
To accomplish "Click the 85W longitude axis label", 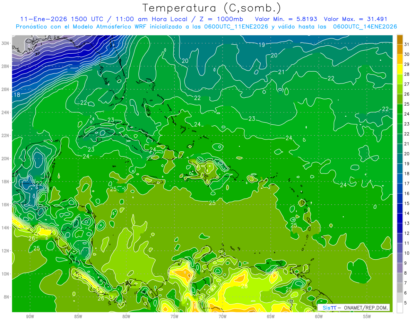I will click(x=78, y=316).
